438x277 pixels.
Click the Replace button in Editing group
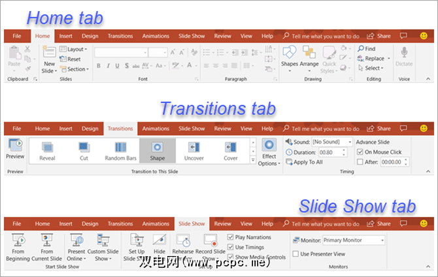click(374, 58)
